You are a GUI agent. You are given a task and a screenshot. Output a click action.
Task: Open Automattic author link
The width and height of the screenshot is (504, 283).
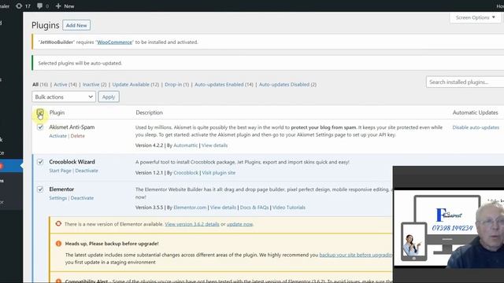point(186,145)
